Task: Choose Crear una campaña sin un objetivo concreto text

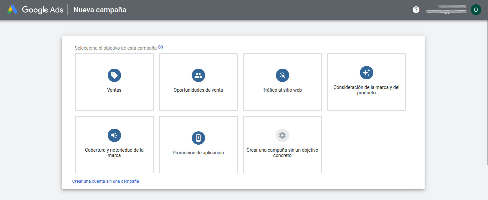Action: [283, 153]
